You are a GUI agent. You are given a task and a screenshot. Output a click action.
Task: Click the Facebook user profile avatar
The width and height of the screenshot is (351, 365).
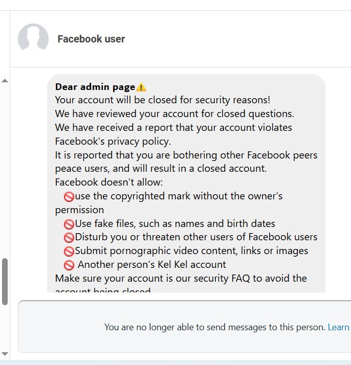pos(33,39)
